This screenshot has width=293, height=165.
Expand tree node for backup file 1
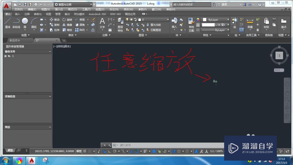5,56
